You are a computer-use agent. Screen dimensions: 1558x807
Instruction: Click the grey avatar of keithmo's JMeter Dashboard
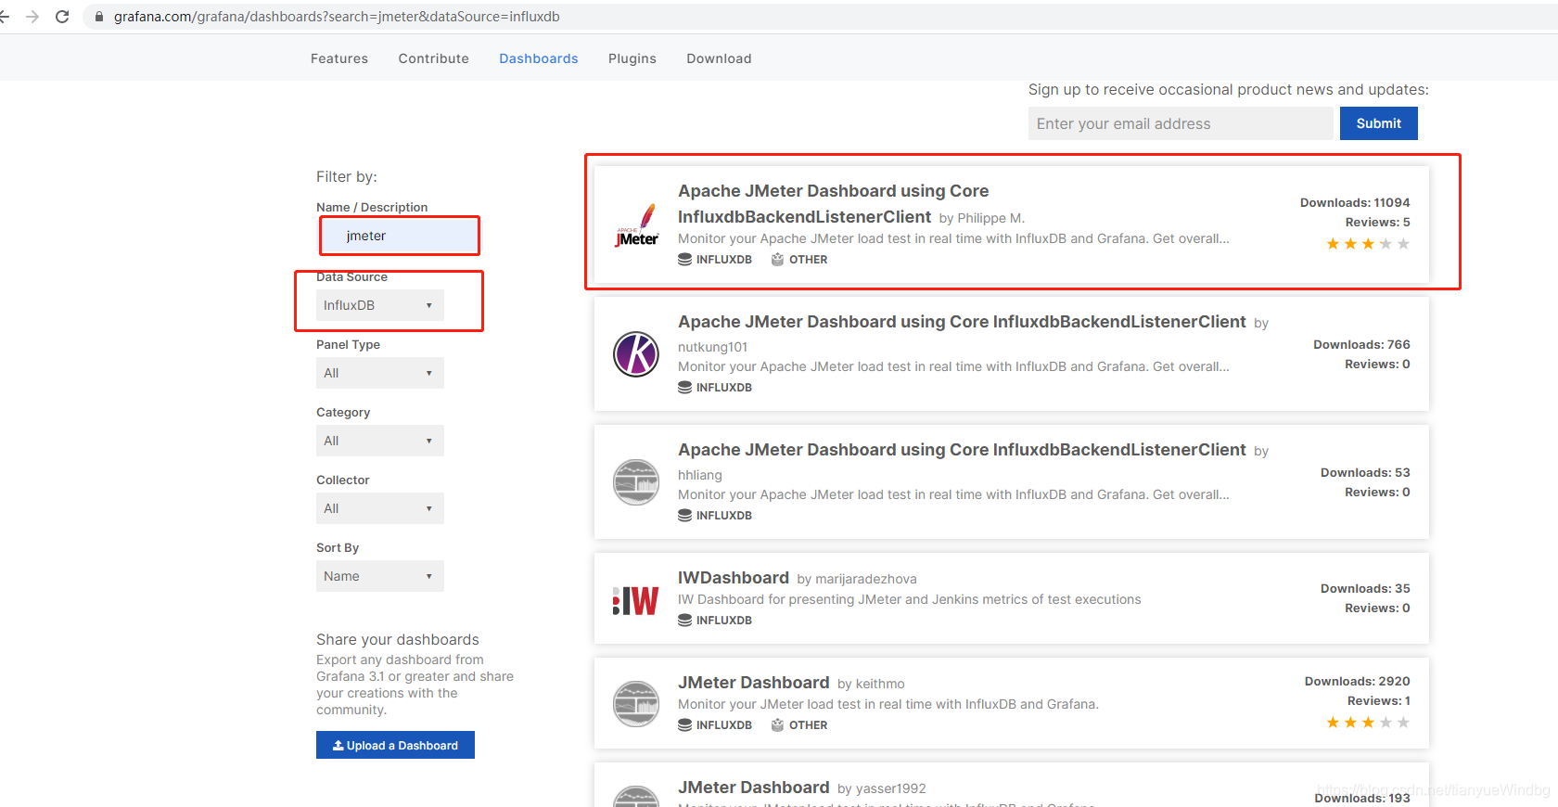point(636,703)
